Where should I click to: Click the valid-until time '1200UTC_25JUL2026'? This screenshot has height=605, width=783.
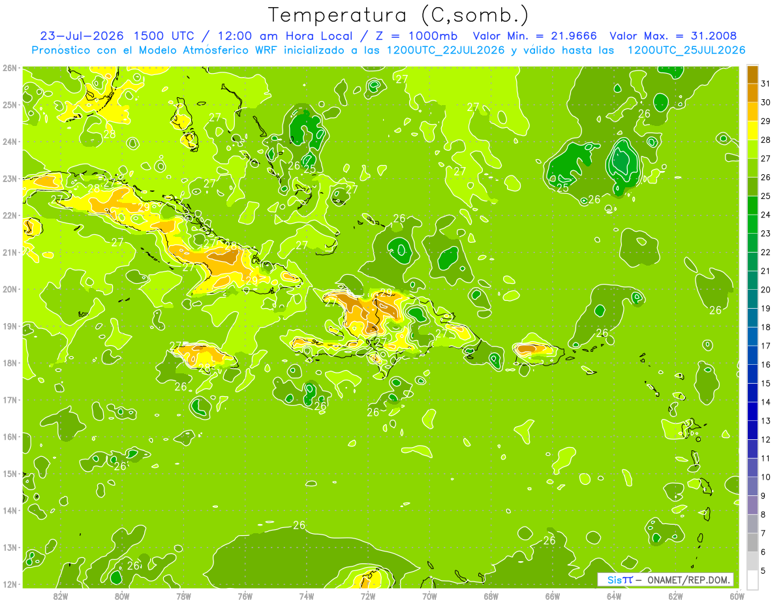pos(686,50)
